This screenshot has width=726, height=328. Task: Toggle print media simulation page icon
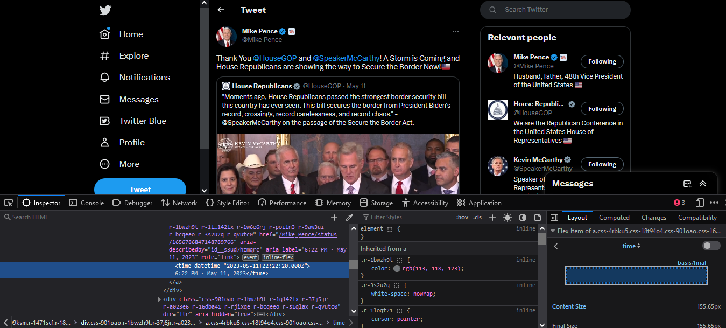point(537,218)
